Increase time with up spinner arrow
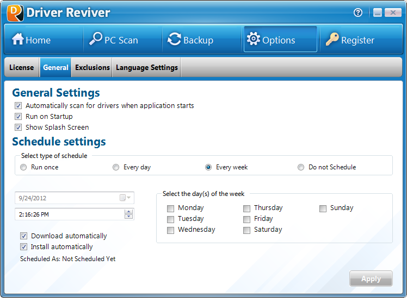The height and width of the screenshot is (298, 407). [129, 212]
